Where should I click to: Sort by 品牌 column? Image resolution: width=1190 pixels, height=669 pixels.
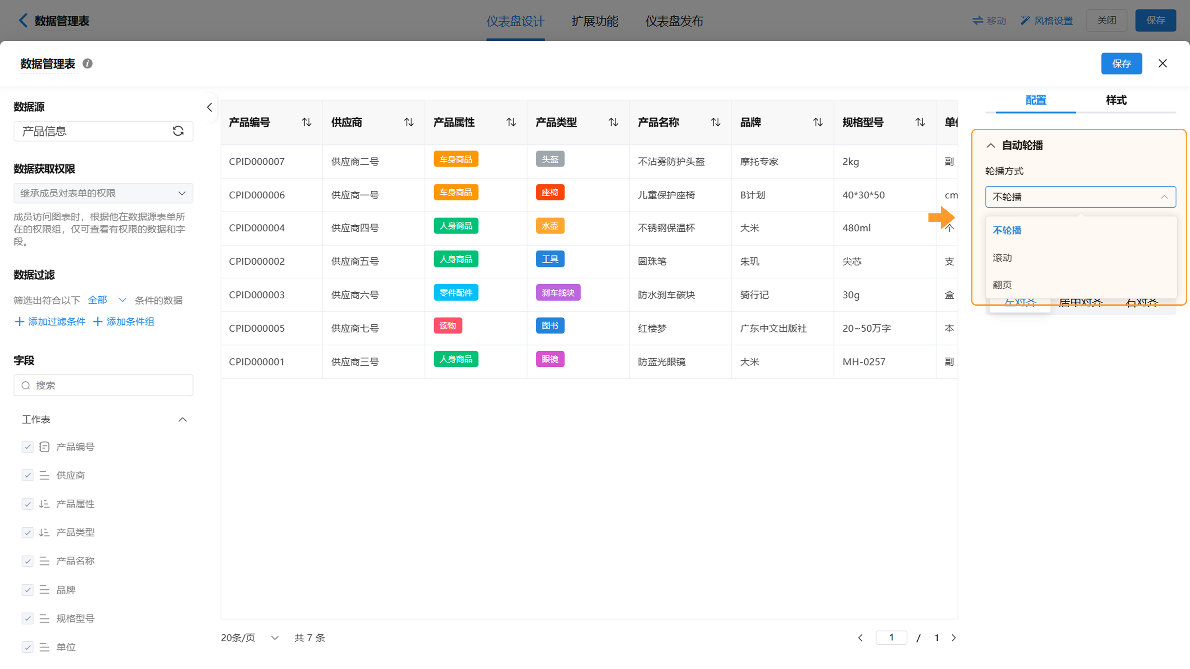[x=818, y=122]
